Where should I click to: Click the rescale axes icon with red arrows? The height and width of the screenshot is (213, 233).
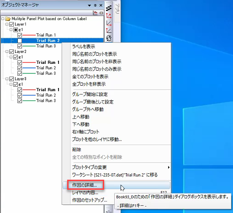(x=109, y=16)
